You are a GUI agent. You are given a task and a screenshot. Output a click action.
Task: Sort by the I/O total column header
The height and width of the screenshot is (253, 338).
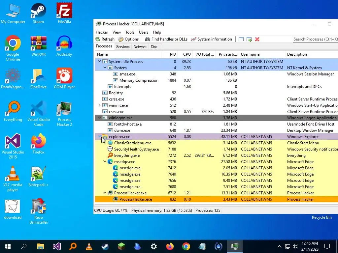204,54
